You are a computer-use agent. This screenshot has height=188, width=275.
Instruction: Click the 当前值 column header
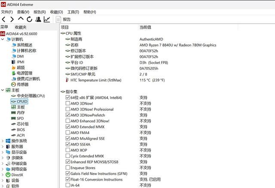tap(145, 27)
